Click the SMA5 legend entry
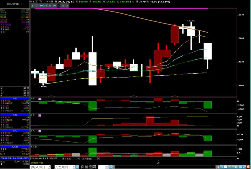Screen dimensions: 251x169 [15, 10]
